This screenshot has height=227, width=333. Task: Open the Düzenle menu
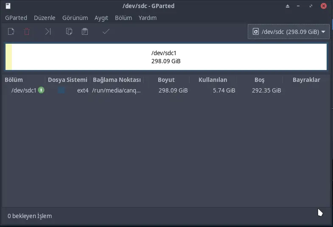(x=45, y=18)
